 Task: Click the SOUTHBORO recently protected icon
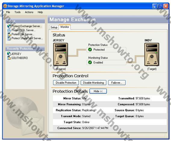9,58
